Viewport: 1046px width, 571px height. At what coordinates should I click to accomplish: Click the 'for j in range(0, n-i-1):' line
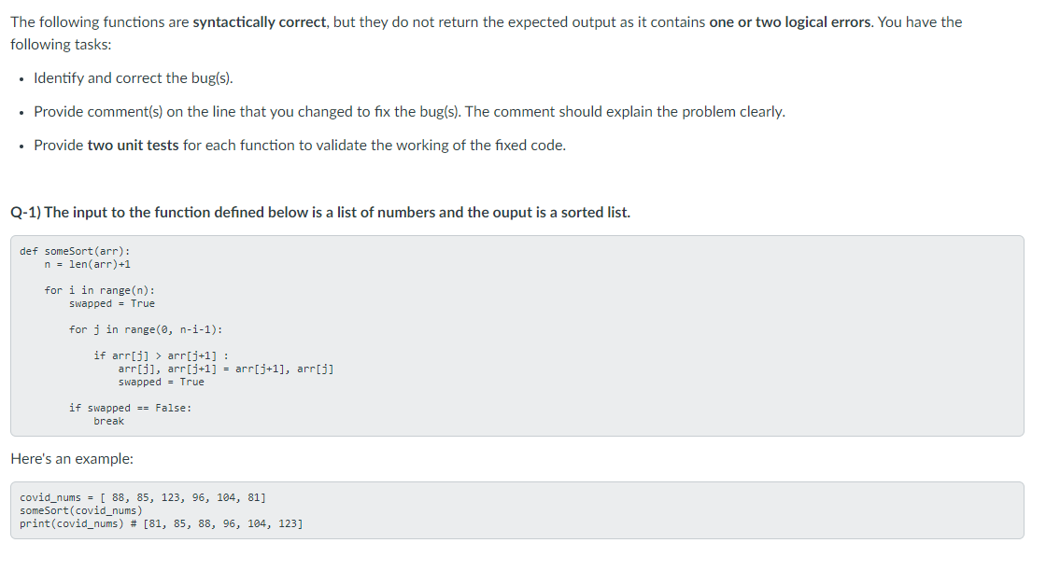pos(146,329)
